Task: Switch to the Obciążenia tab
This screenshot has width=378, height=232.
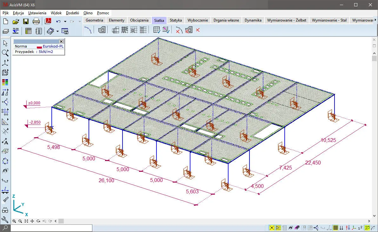Action: point(139,20)
